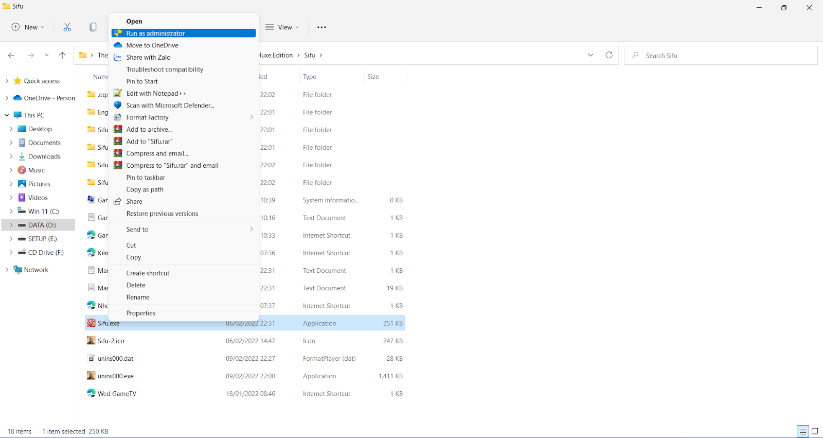Expand the Network tree node
The width and height of the screenshot is (823, 438).
[7, 269]
